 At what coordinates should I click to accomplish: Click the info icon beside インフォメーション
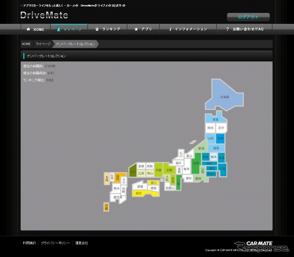(x=170, y=29)
